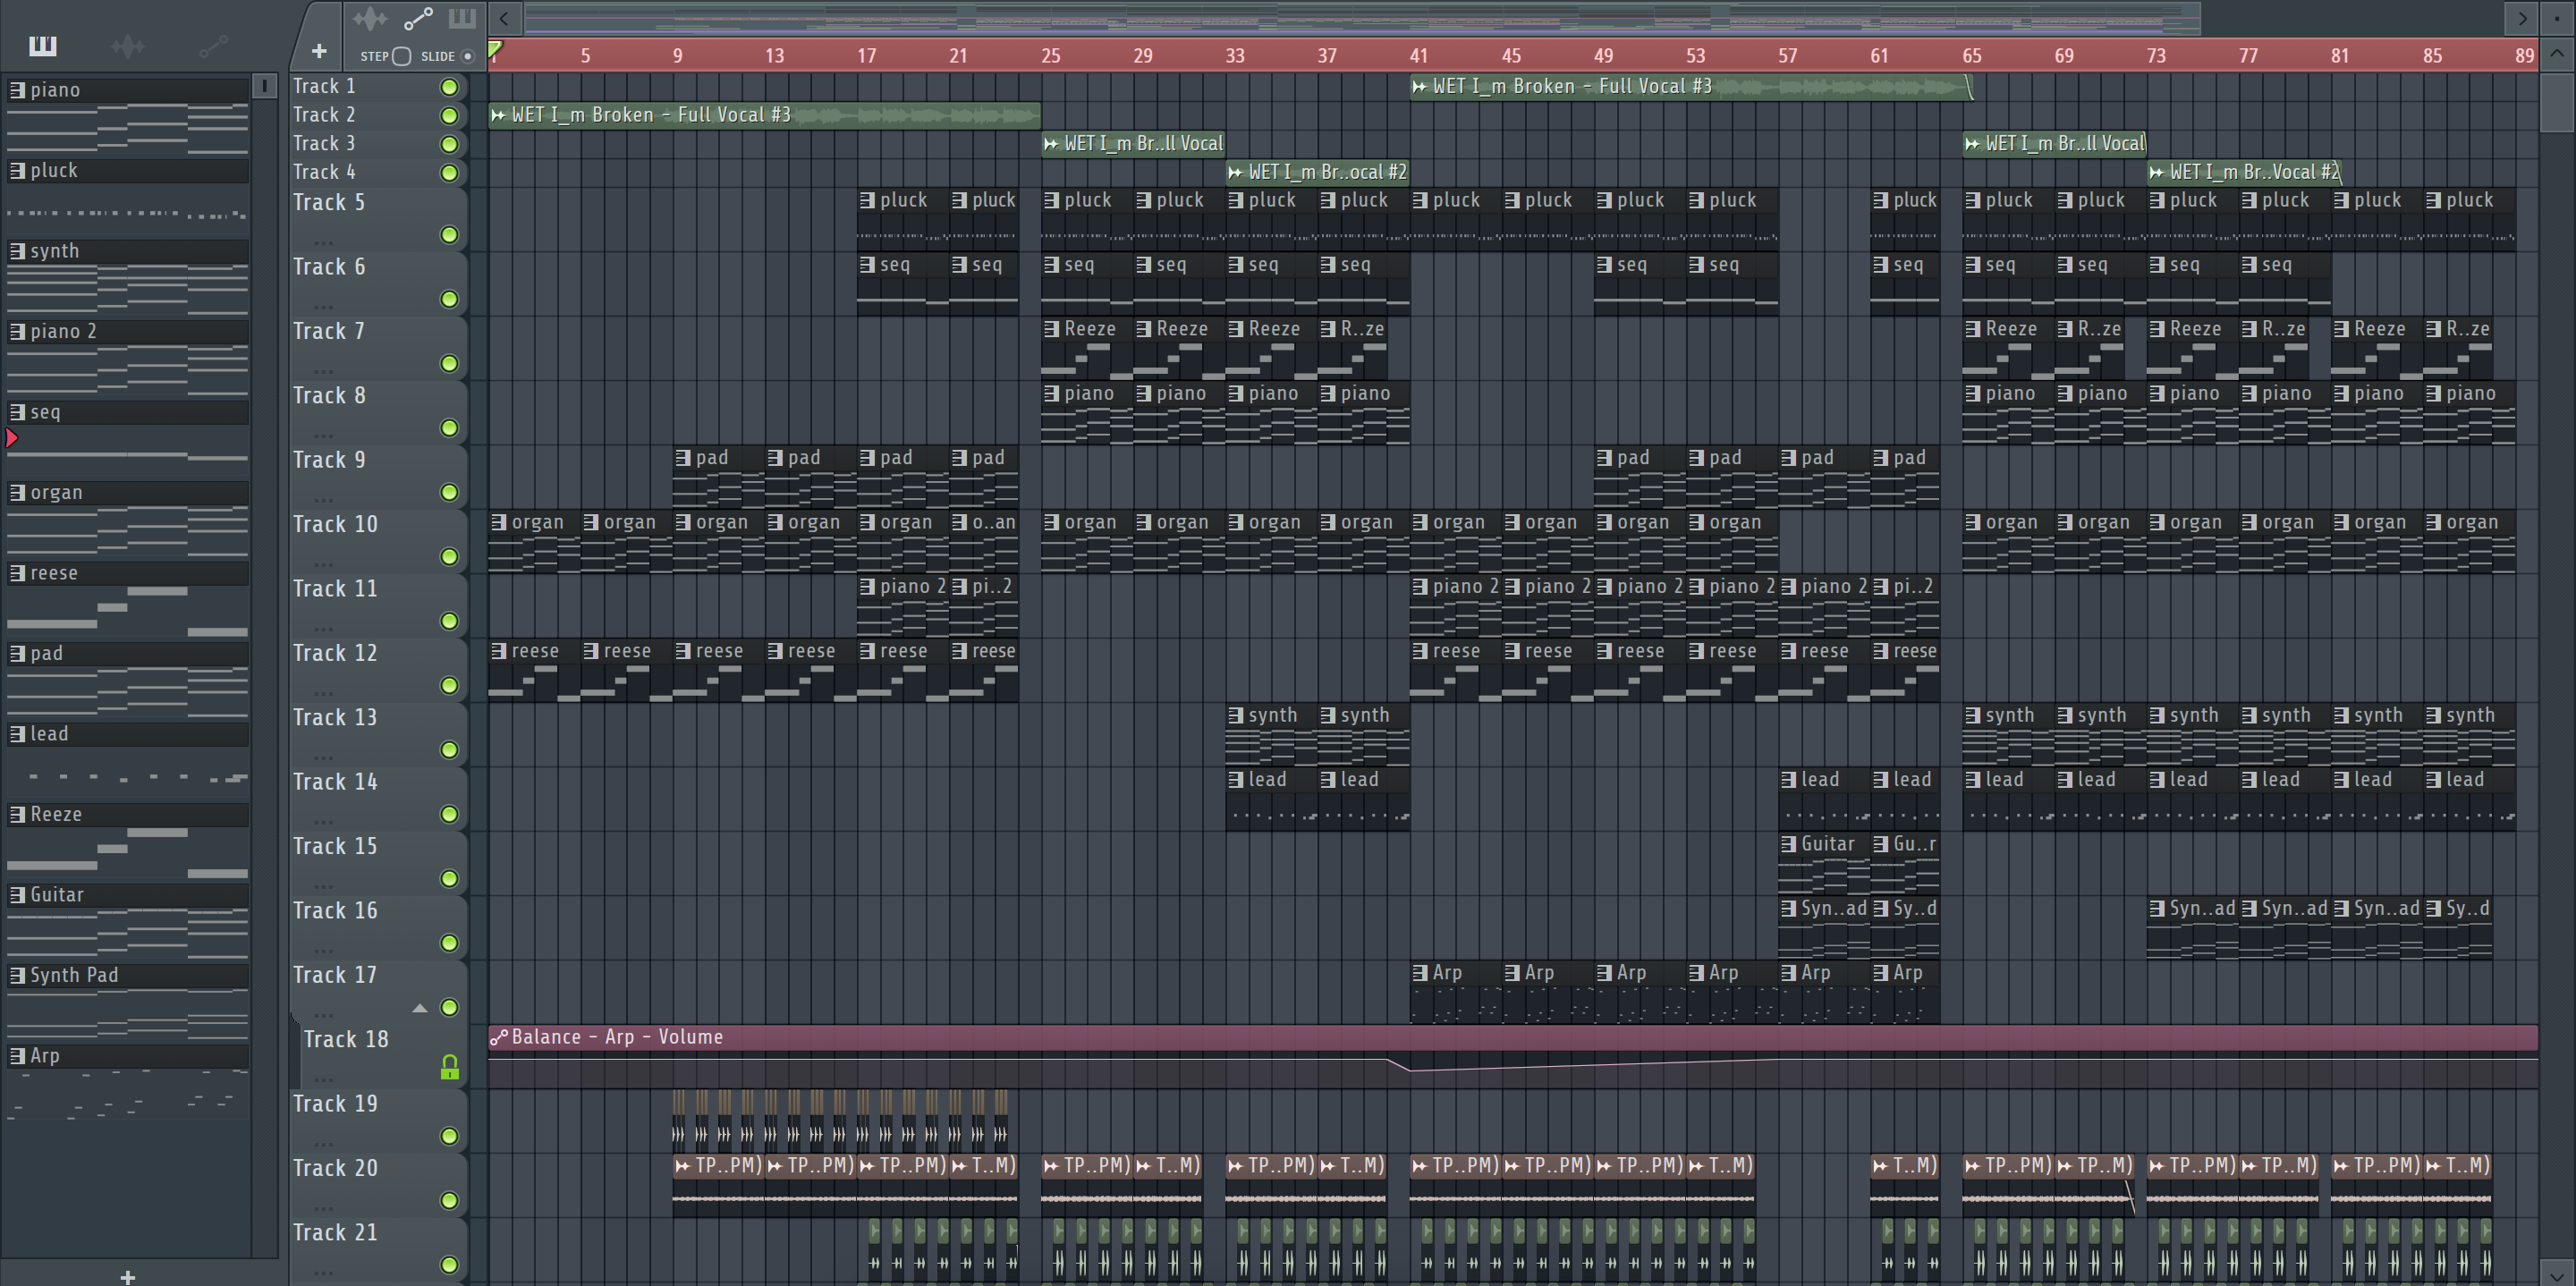Open Track 13 options dots
This screenshot has height=1286, width=2576.
[x=324, y=758]
